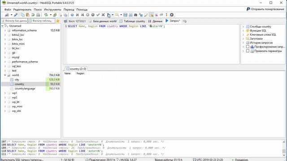Click the PayPal donate icon
Viewport: 287px width, 161px height.
248,9
